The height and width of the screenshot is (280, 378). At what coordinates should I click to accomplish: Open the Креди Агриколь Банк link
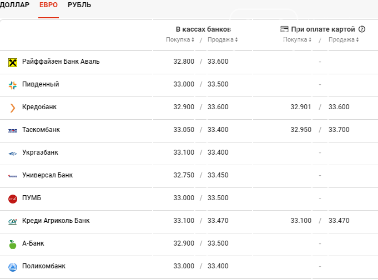point(56,221)
